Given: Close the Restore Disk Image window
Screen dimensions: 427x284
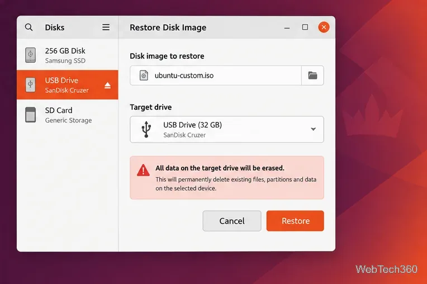Looking at the screenshot, I should (324, 27).
